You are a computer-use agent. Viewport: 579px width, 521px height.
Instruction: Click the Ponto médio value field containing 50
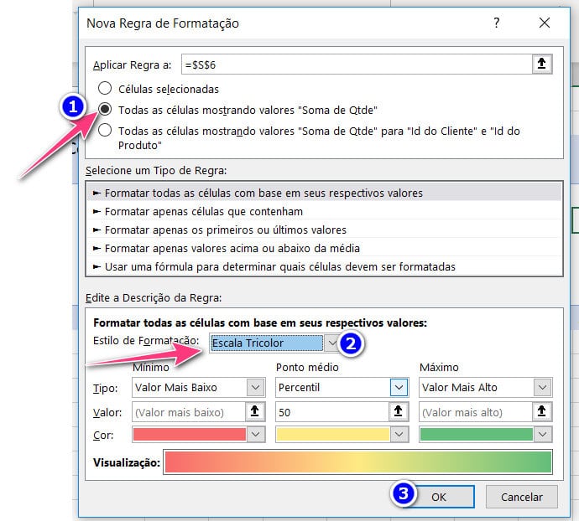tap(332, 411)
